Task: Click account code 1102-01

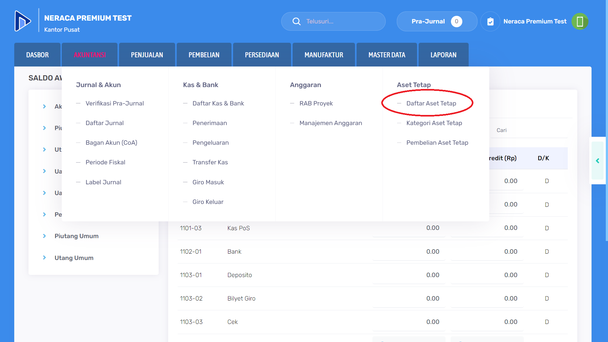Action: coord(191,251)
